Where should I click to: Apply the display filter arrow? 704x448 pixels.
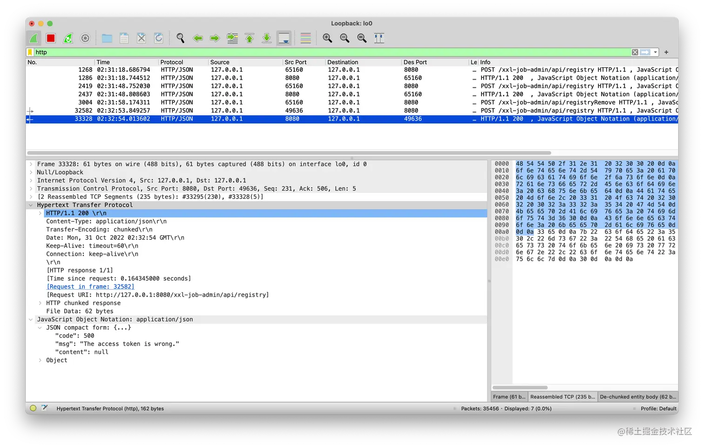pyautogui.click(x=645, y=52)
